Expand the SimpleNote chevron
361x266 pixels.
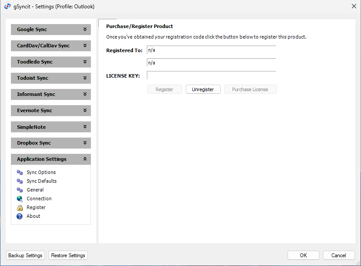(85, 127)
